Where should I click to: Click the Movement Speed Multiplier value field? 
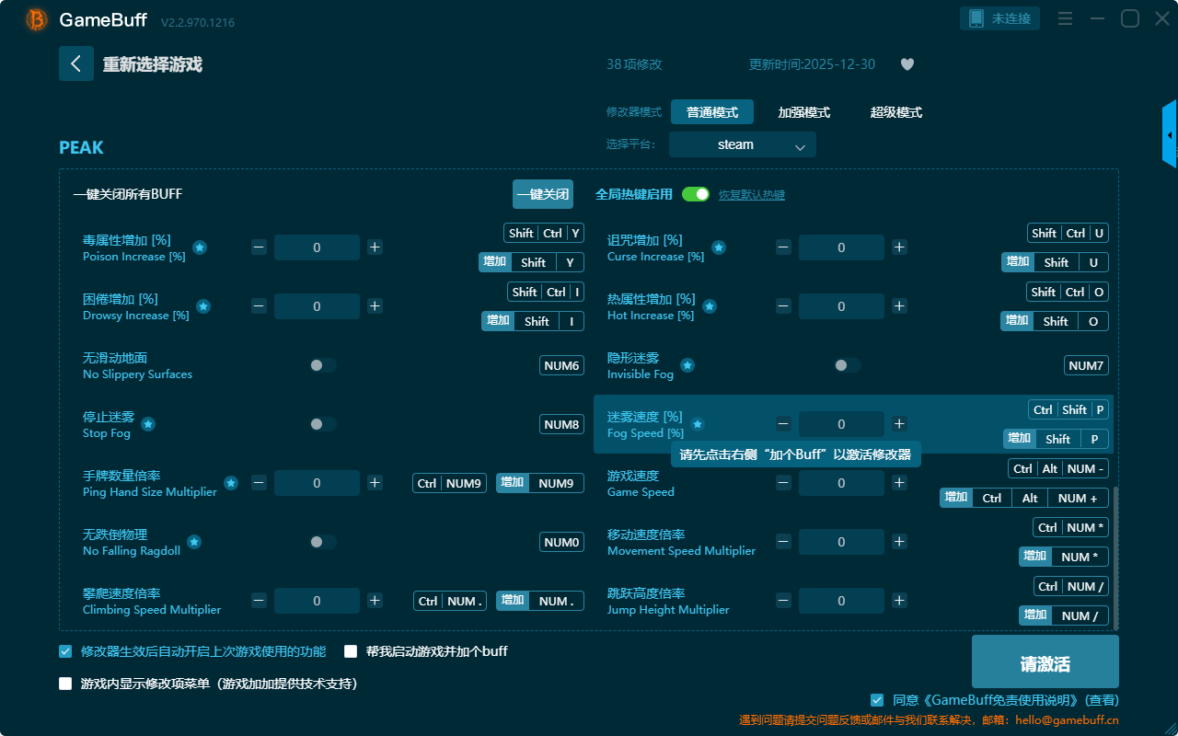coord(841,542)
